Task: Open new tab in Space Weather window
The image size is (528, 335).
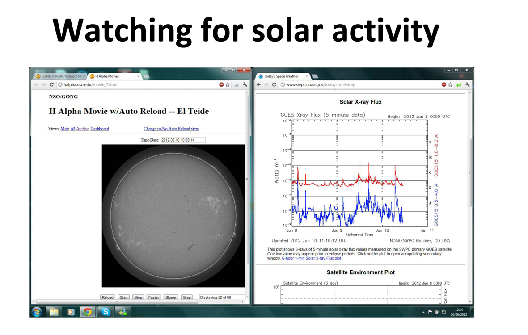Action: tap(315, 76)
